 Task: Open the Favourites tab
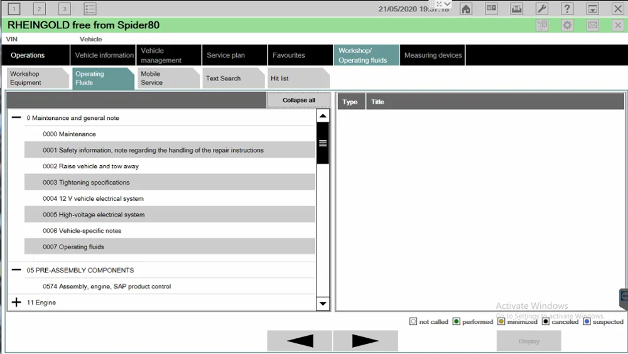[300, 55]
